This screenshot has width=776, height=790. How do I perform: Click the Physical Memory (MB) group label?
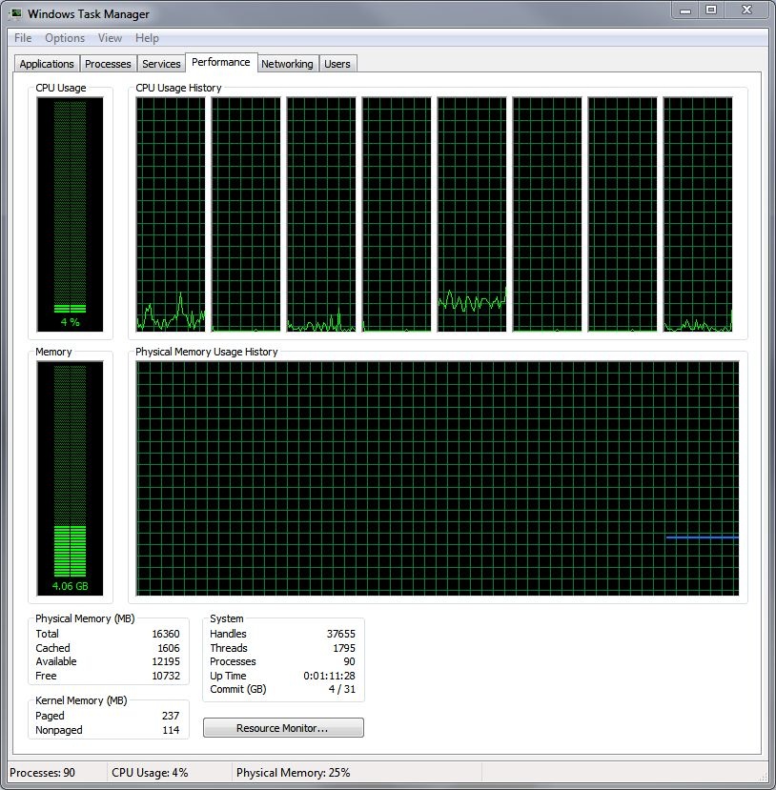tap(85, 618)
